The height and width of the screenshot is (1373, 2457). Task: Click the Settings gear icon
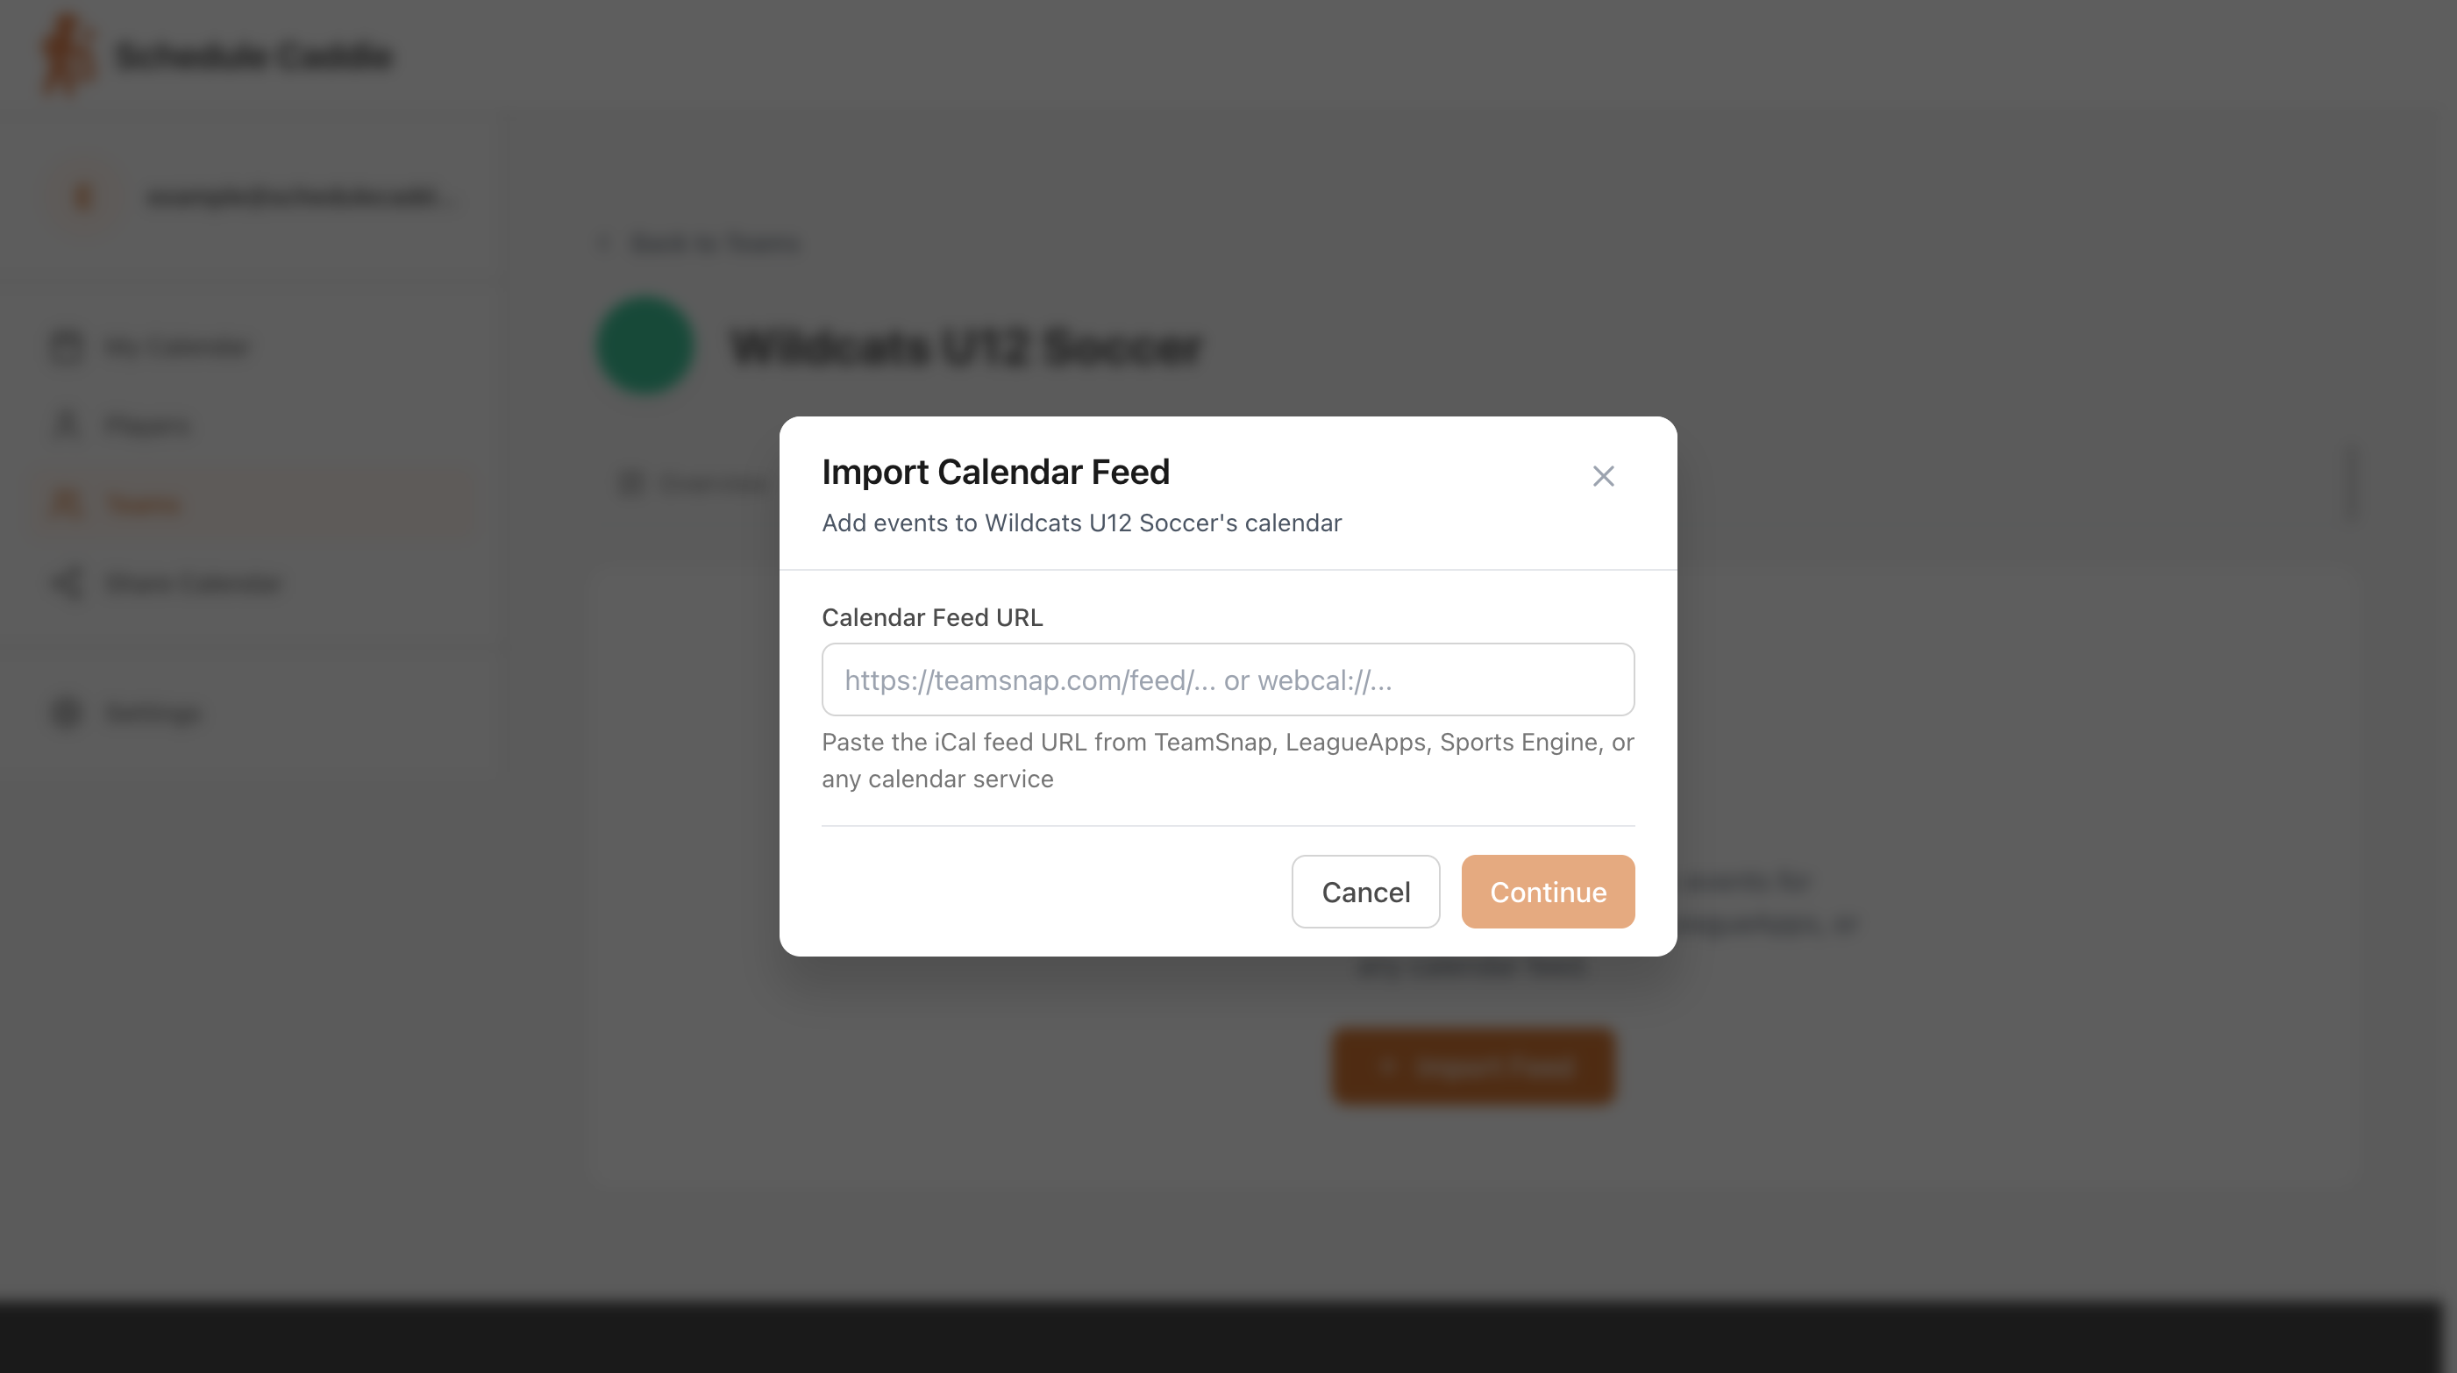click(67, 712)
